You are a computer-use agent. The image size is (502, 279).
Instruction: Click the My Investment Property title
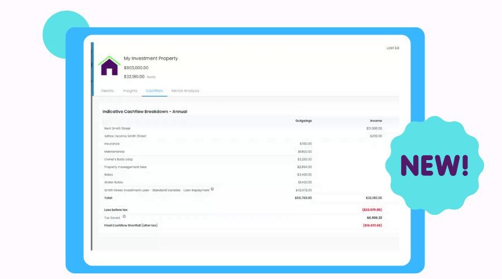pos(151,58)
